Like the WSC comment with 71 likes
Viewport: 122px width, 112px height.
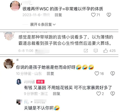[x=93, y=15]
